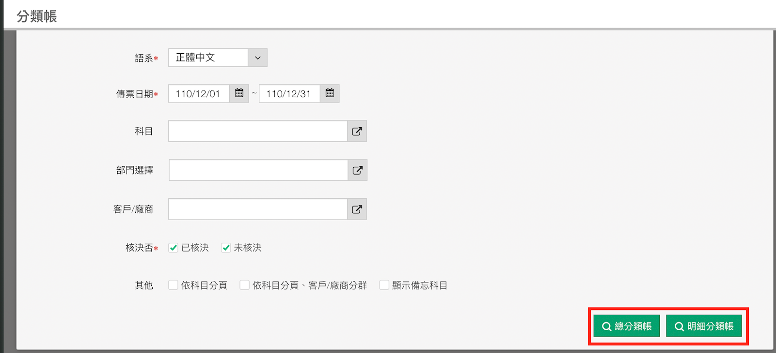
Task: Tick the 顯示備忘科目 checkbox
Action: point(384,285)
